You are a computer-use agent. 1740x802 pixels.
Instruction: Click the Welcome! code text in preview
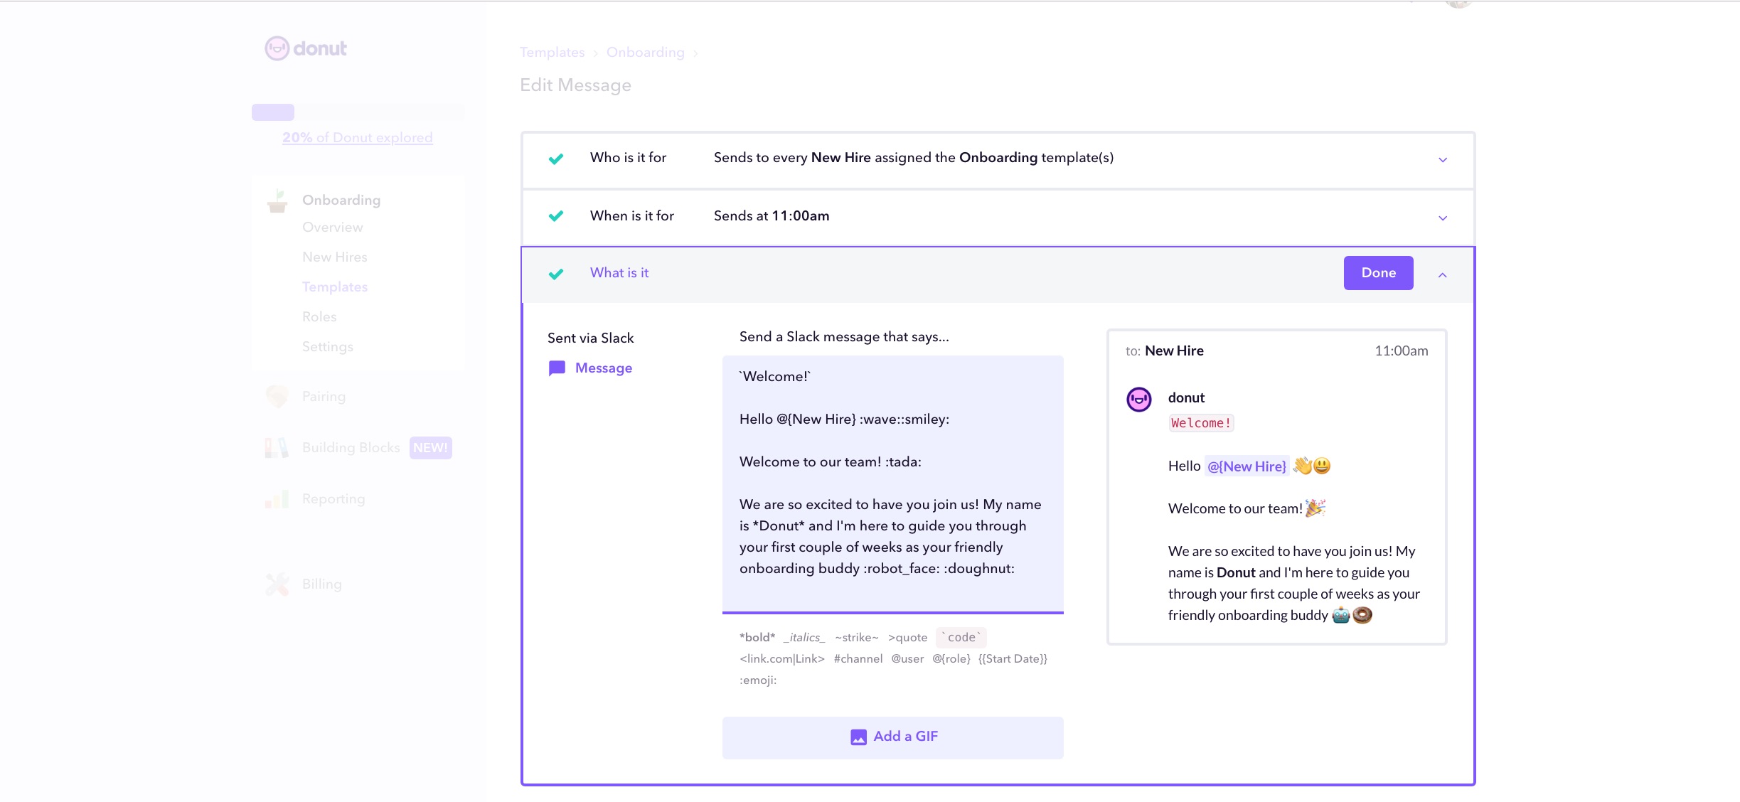click(1201, 423)
